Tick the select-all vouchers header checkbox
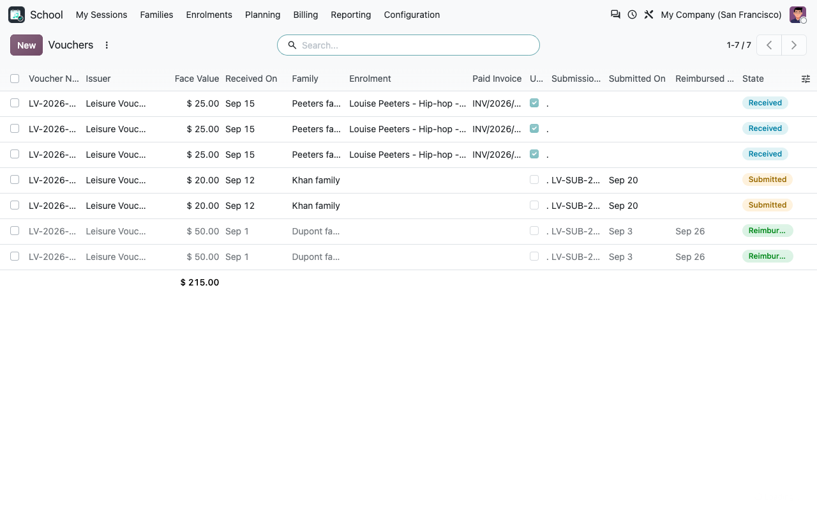The height and width of the screenshot is (511, 817). click(15, 79)
